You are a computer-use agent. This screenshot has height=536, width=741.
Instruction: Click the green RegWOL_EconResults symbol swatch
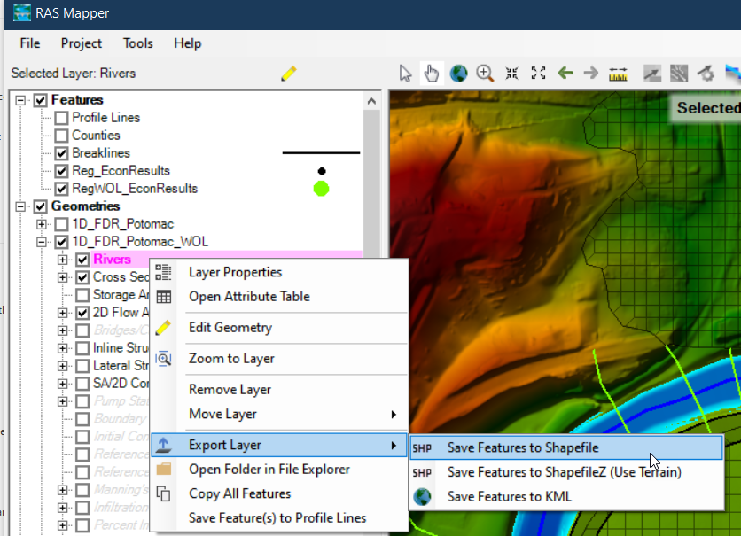[321, 188]
